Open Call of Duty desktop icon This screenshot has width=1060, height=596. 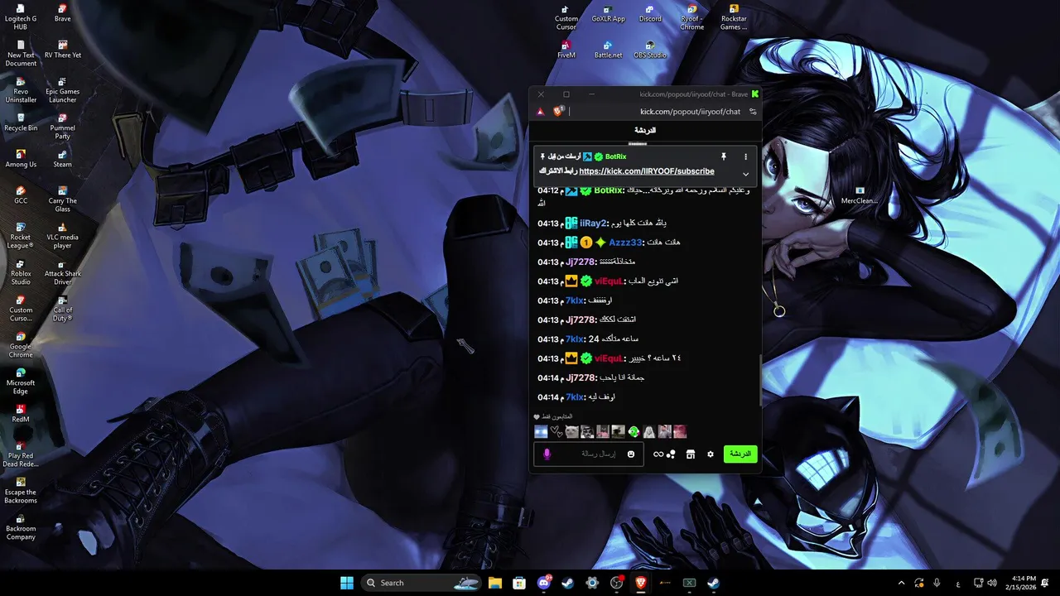click(62, 308)
